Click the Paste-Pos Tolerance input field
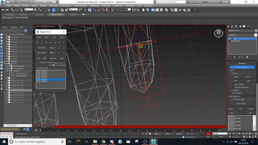The height and width of the screenshot is (145, 258). click(59, 63)
